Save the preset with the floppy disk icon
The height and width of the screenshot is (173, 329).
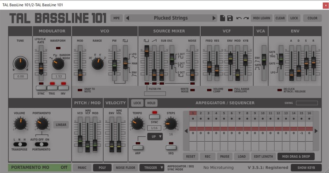click(230, 18)
